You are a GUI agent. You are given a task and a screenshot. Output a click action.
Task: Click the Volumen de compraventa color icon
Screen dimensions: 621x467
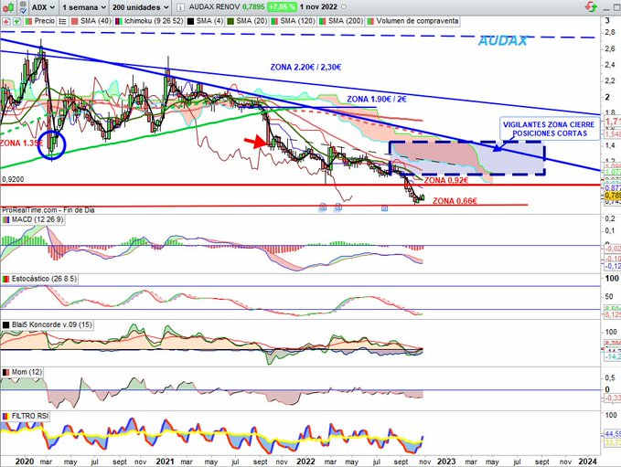click(x=370, y=21)
